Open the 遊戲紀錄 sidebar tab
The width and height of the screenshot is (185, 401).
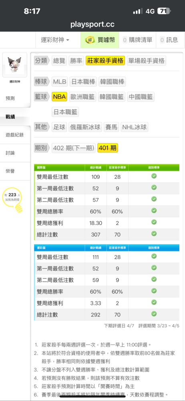coord(15,135)
